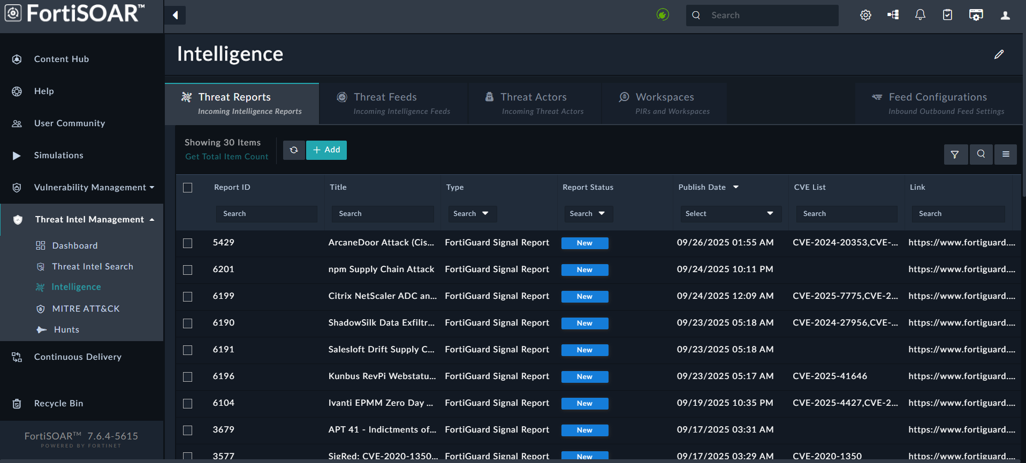Viewport: 1026px width, 463px height.
Task: Open the settings gear icon
Action: point(865,16)
